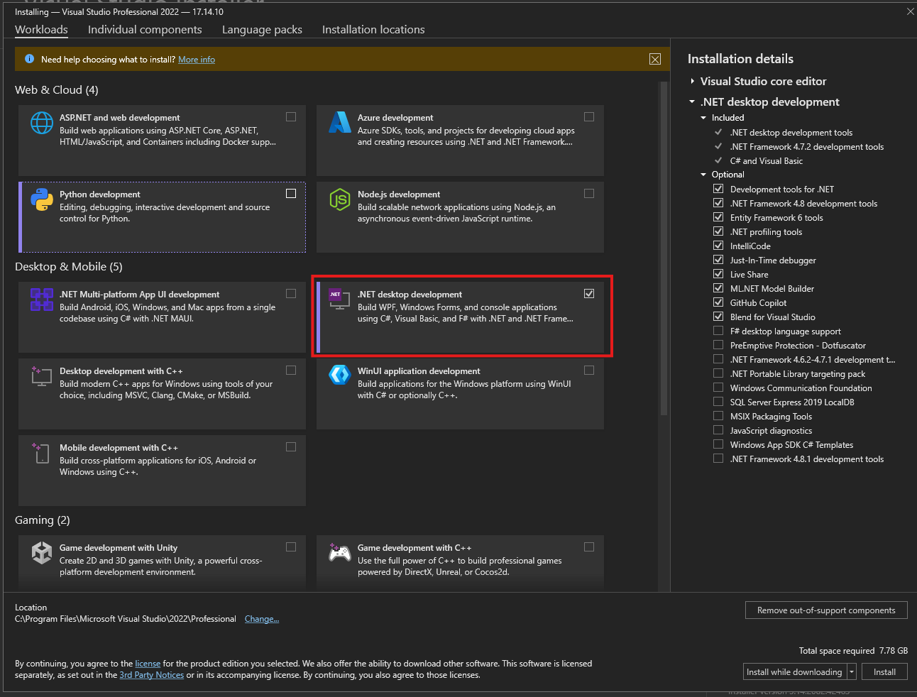Viewport: 917px width, 697px height.
Task: Check Game development with Unity workload
Action: point(291,547)
